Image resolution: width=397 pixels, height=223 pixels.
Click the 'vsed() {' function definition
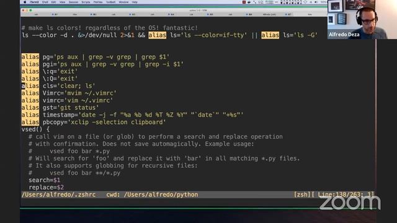pyautogui.click(x=36, y=129)
